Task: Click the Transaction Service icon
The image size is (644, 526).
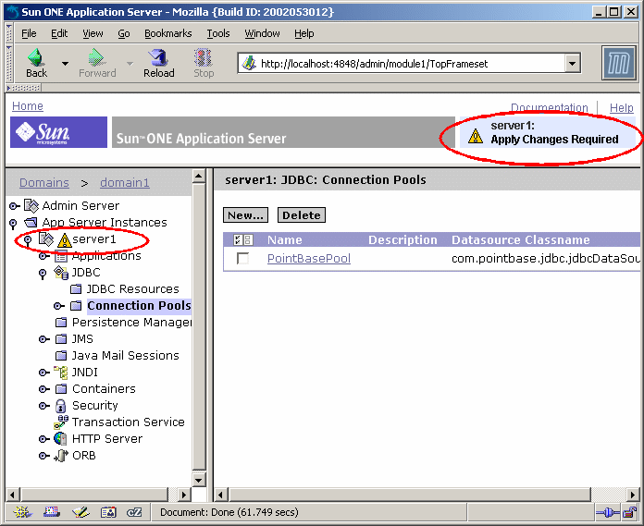Action: pyautogui.click(x=61, y=422)
